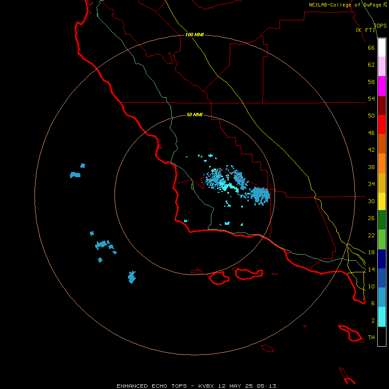Click the "NEXLAB-College of DuPage" header text

point(345,5)
